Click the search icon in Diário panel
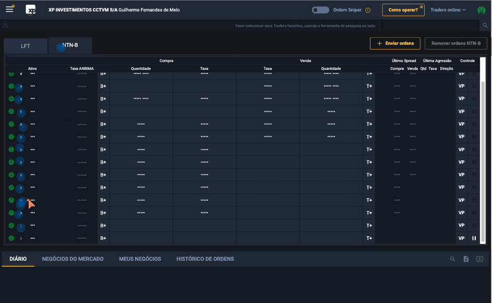The width and height of the screenshot is (492, 303). click(453, 259)
